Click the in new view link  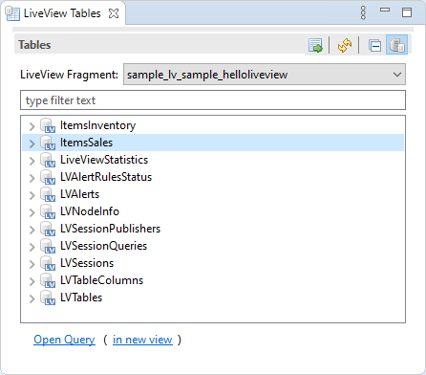(142, 340)
